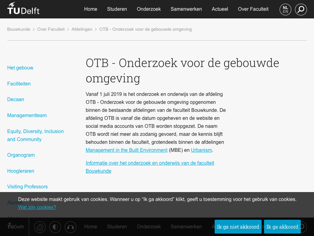Click the small TU Delft logo in bottom bar
Viewport: 314px width, 236px height.
click(x=15, y=226)
